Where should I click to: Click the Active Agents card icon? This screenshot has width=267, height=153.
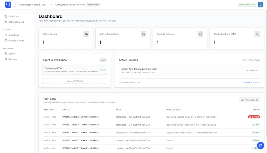pyautogui.click(x=86, y=34)
